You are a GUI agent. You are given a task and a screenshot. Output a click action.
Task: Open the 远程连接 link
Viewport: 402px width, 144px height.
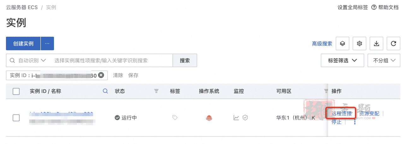[341, 114]
